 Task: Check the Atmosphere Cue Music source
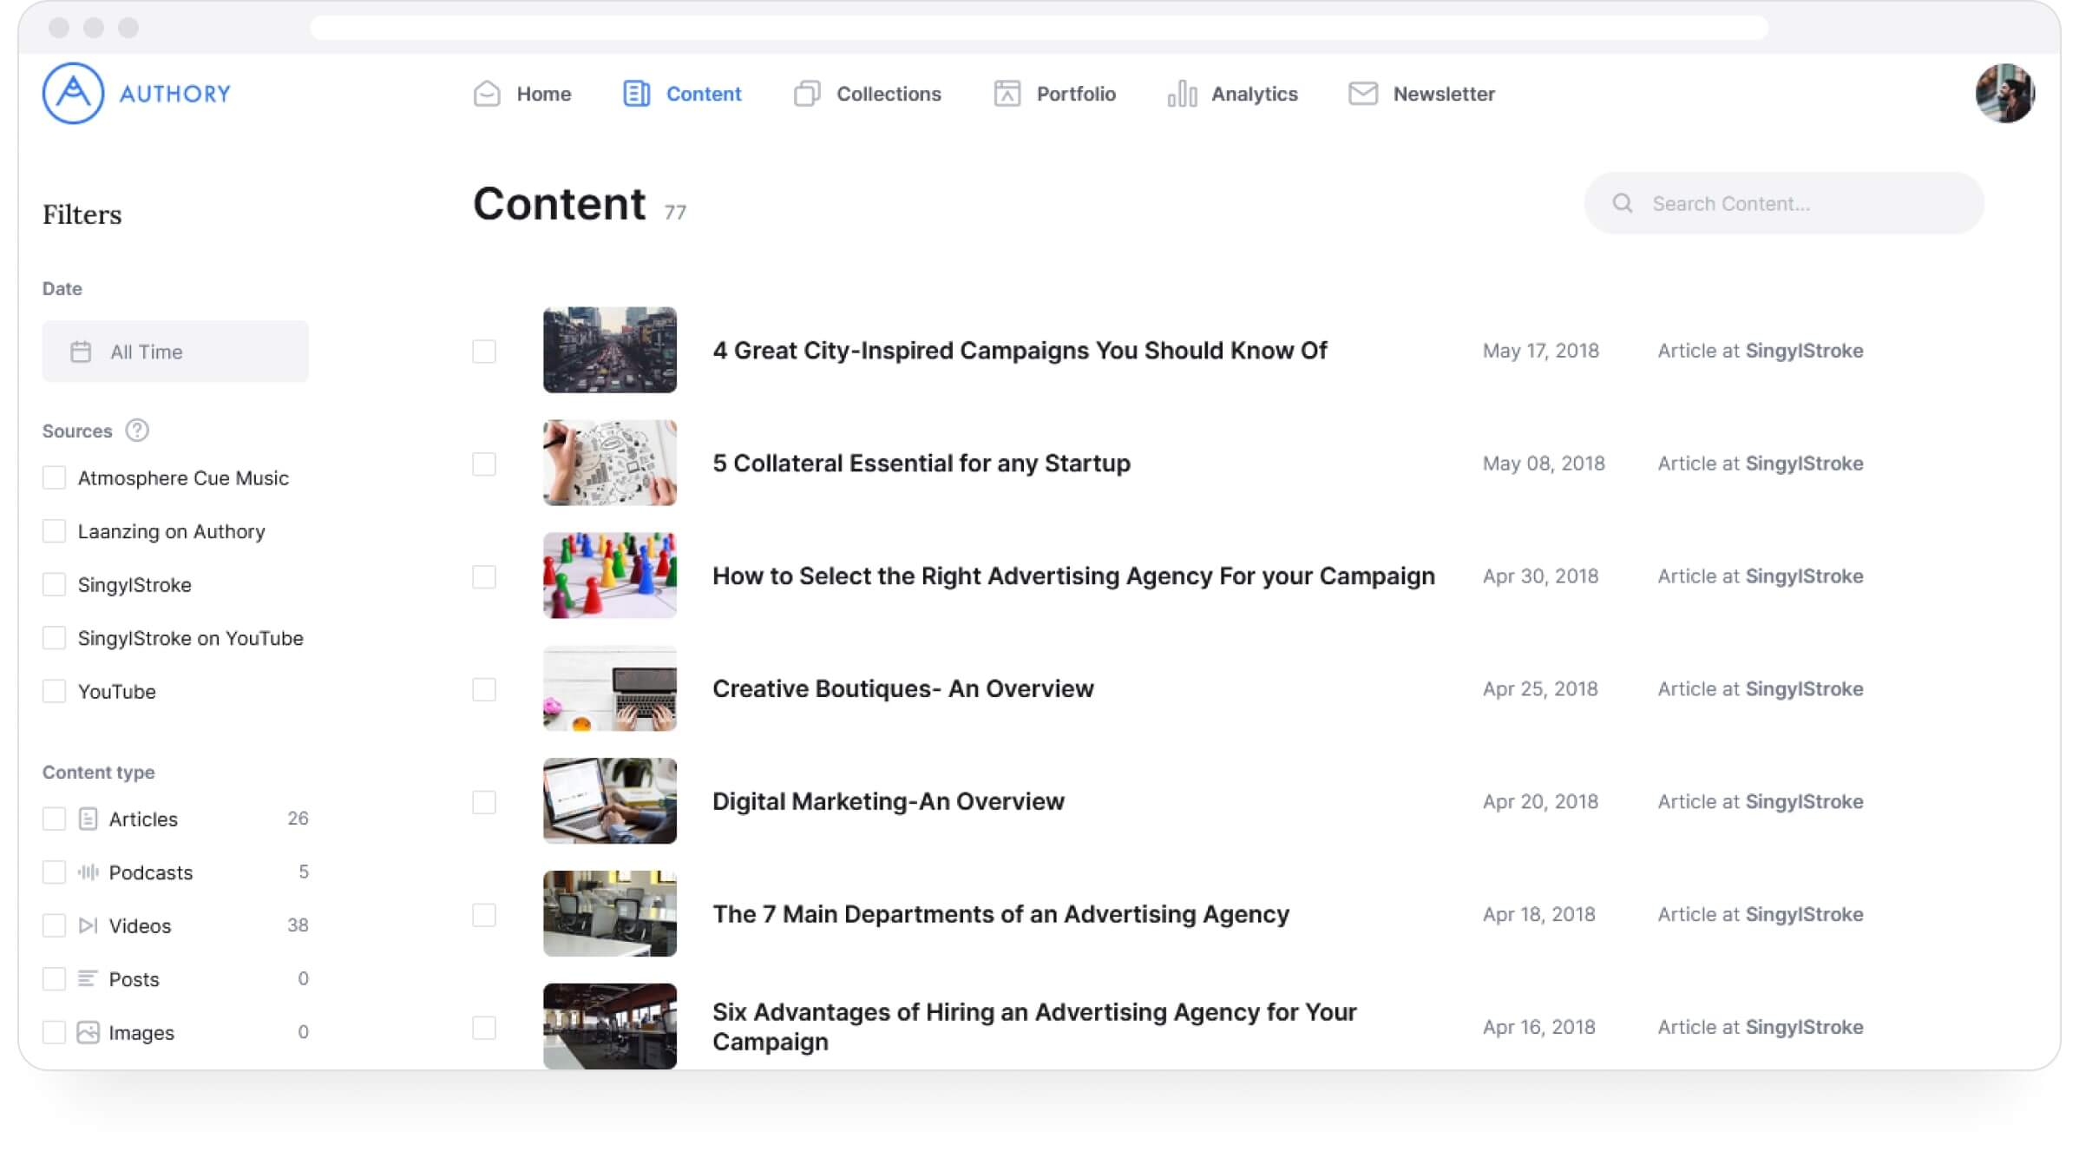(54, 478)
